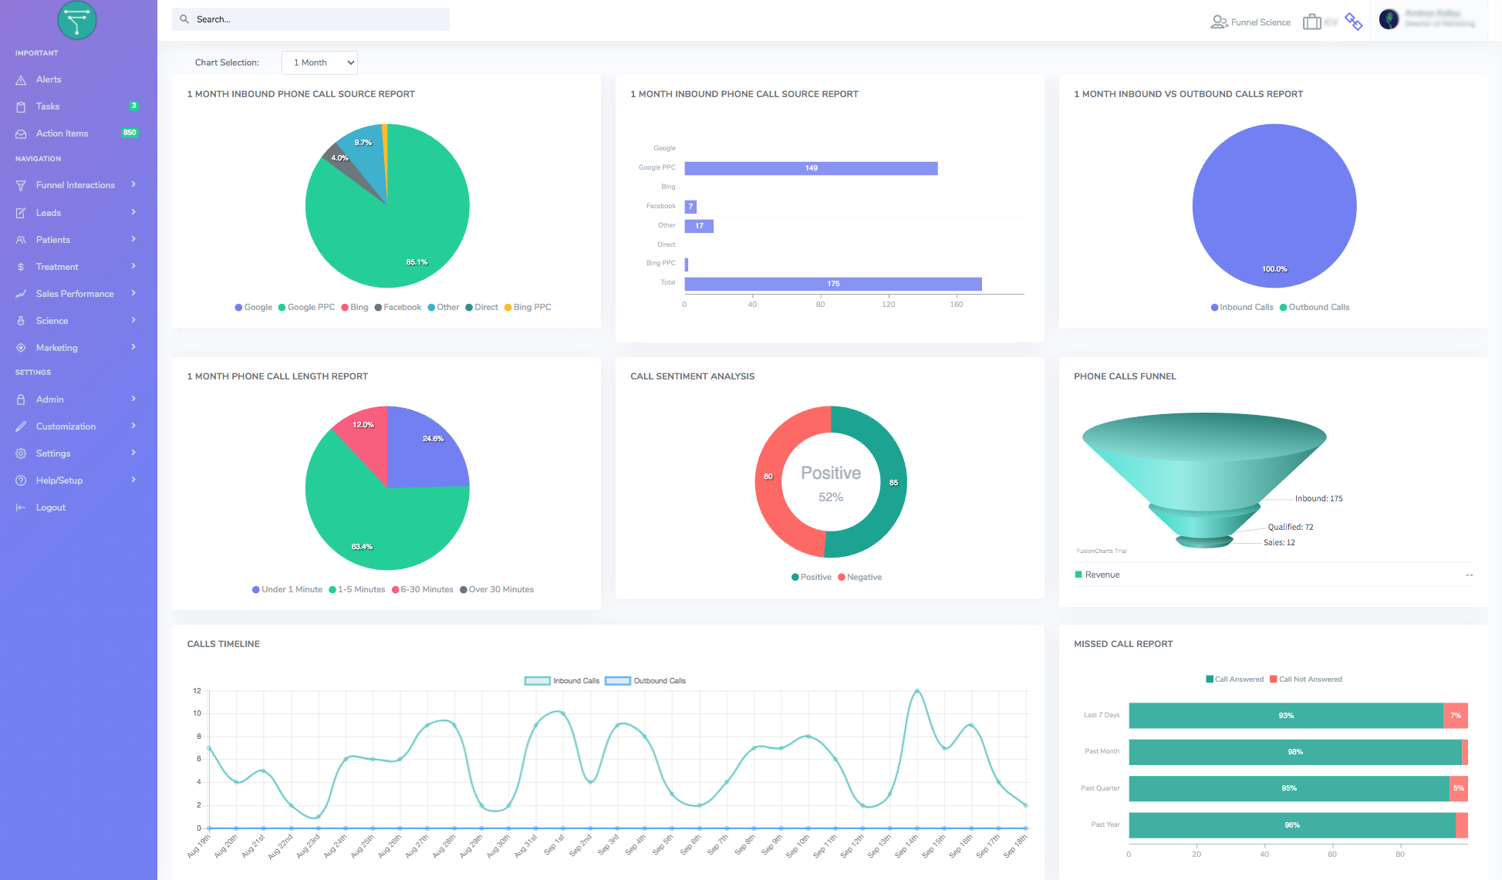The width and height of the screenshot is (1502, 880).
Task: Click the Logout arrow icon
Action: pyautogui.click(x=21, y=507)
